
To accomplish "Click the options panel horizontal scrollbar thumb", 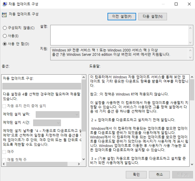I will point(37,164).
